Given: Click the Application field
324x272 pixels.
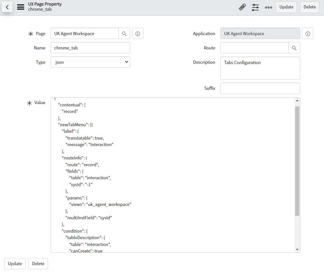Looking at the screenshot, I should (x=260, y=34).
